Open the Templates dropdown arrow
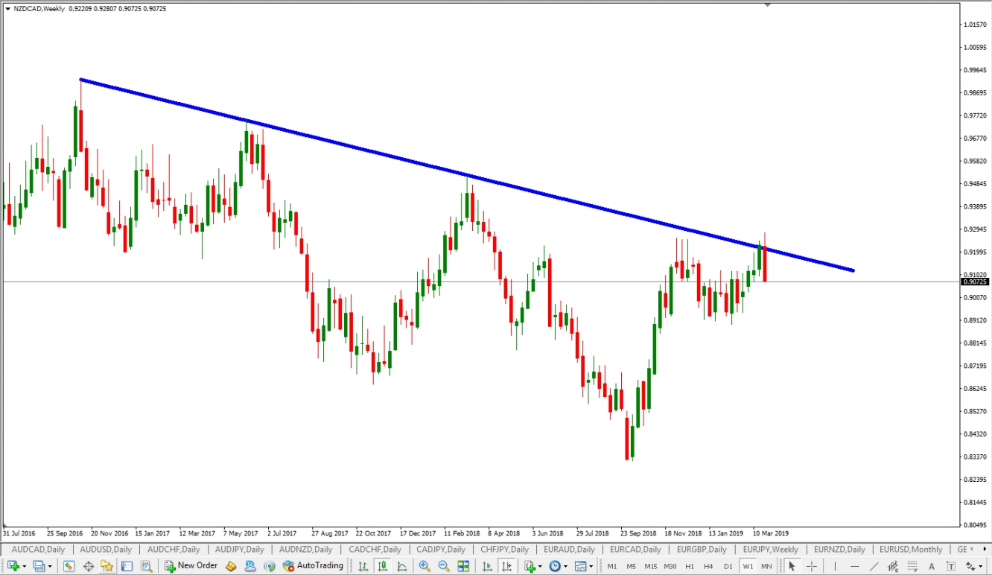The width and height of the screenshot is (992, 575). (x=591, y=566)
